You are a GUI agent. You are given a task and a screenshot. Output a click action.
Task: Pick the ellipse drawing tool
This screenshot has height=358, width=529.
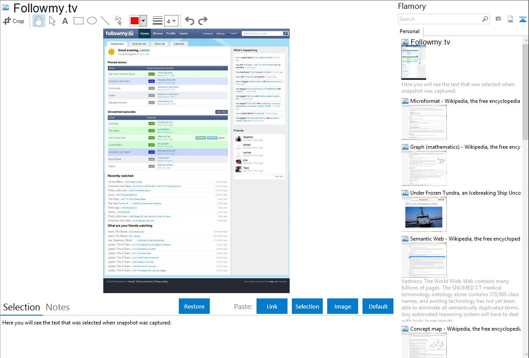pyautogui.click(x=92, y=21)
